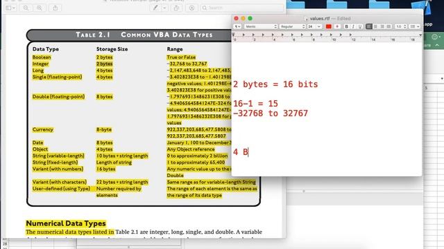Viewport: 444px width, 249px height.
Task: Click the rotate button in Preview toolbar
Action: (x=176, y=8)
